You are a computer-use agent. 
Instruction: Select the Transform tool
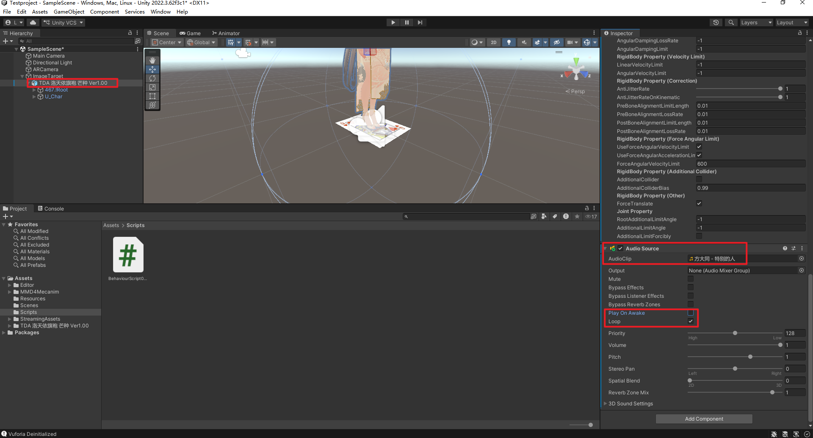click(x=152, y=105)
